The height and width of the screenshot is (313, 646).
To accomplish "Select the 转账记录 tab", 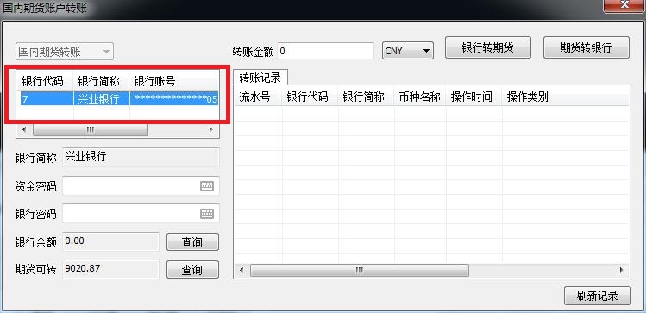I will coord(260,77).
